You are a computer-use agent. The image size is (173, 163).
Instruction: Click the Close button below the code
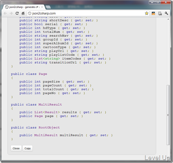pyautogui.click(x=16, y=149)
